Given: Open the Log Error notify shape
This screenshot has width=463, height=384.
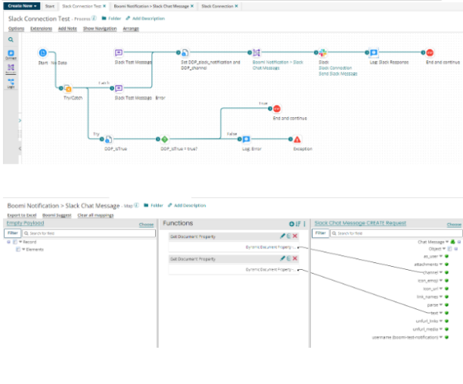Looking at the screenshot, I should click(x=246, y=139).
